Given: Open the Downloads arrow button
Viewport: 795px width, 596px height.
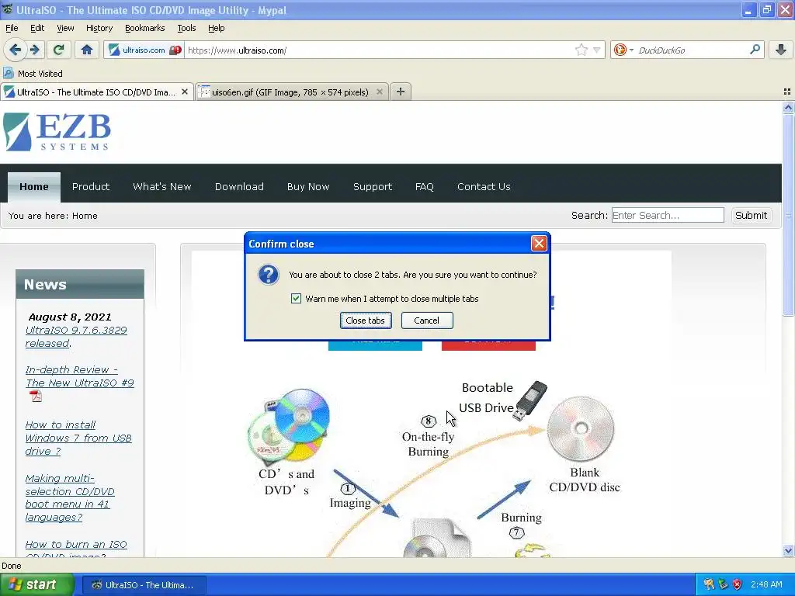Looking at the screenshot, I should (781, 50).
